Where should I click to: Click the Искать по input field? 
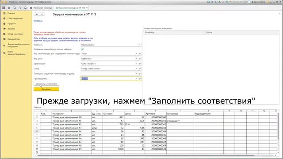109,45
